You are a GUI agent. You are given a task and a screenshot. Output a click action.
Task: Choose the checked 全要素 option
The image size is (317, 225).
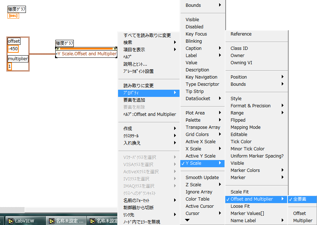[x=302, y=199]
